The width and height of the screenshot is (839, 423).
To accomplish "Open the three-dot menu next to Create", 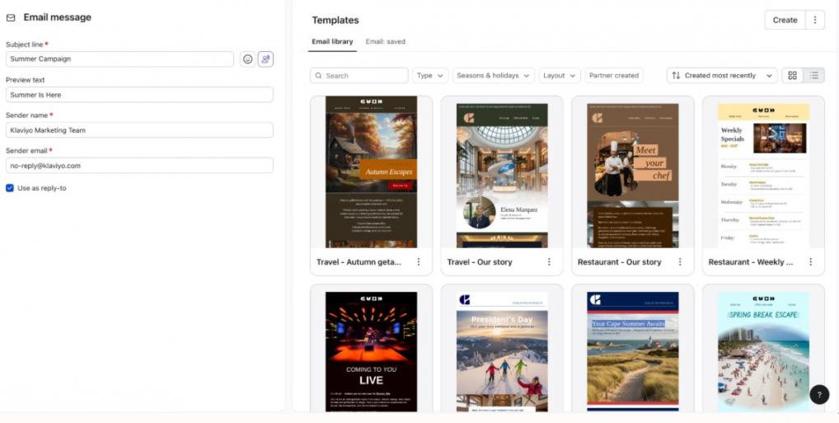I will 815,20.
